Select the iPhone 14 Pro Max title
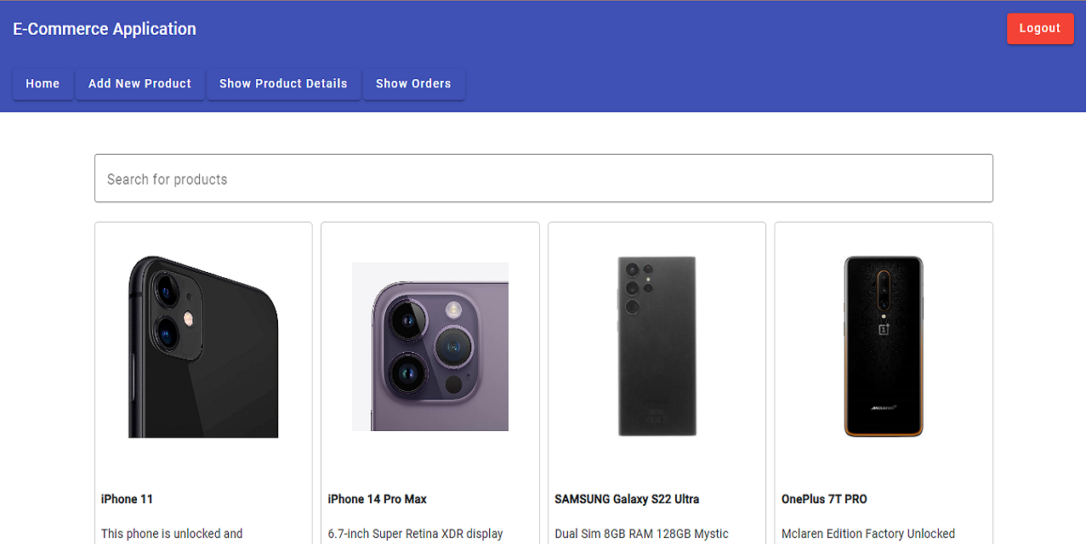This screenshot has height=544, width=1086. (x=377, y=499)
